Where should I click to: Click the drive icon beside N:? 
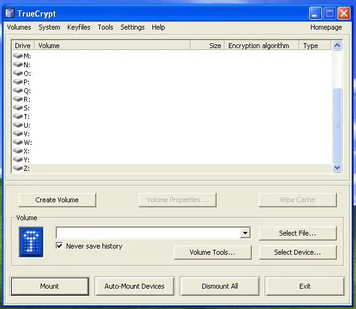pos(18,65)
